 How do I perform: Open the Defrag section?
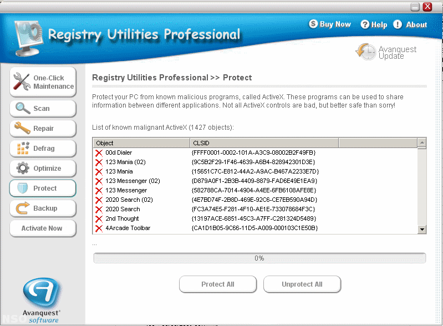click(x=43, y=149)
